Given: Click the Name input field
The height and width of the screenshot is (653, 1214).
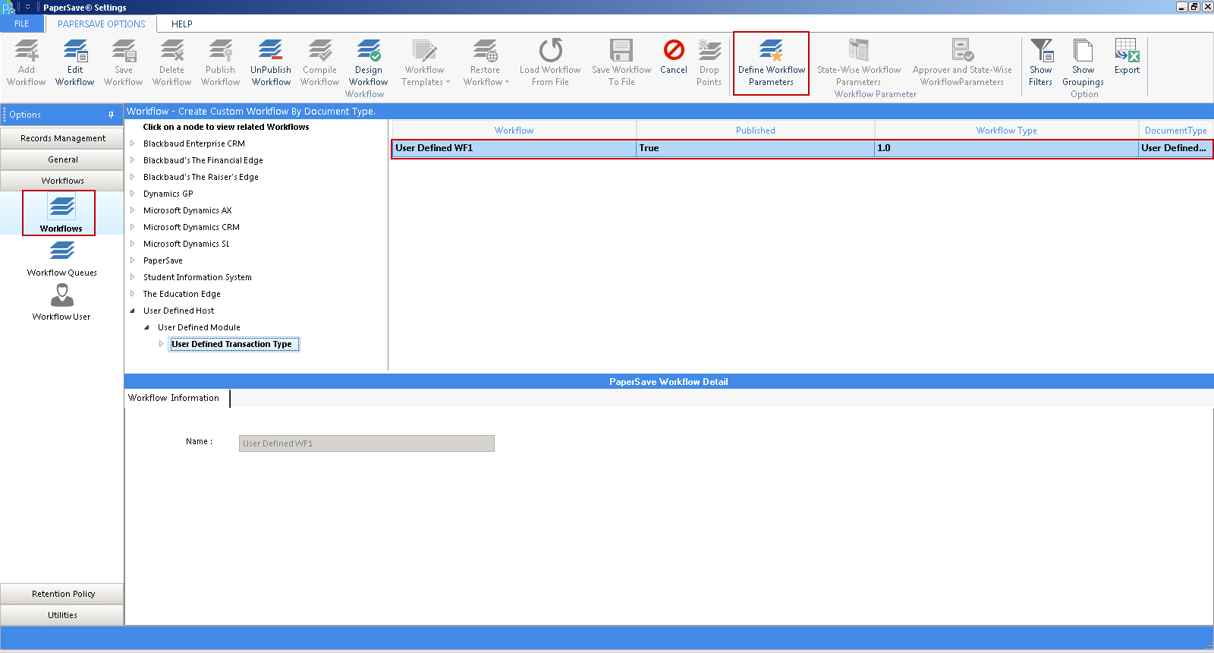Looking at the screenshot, I should point(366,443).
